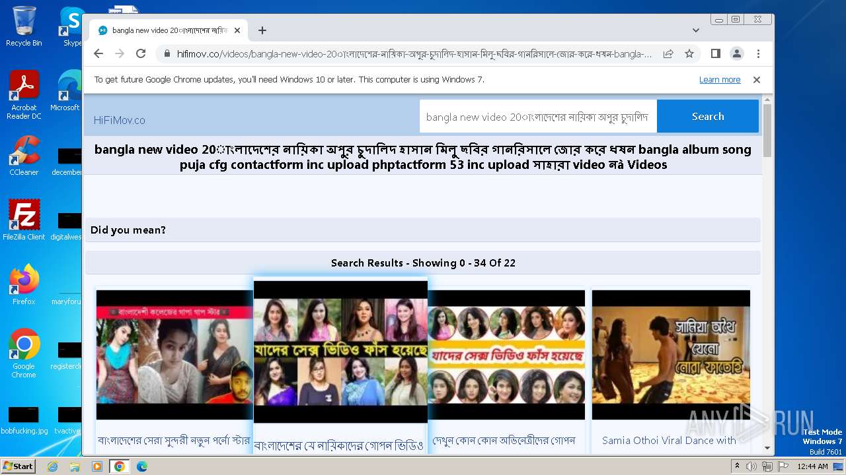
Task: Open Recycle Bin on desktop
Action: point(24,26)
